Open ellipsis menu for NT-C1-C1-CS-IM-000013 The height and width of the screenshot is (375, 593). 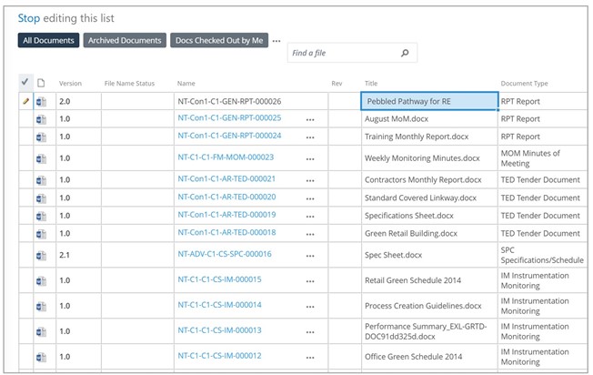point(310,332)
